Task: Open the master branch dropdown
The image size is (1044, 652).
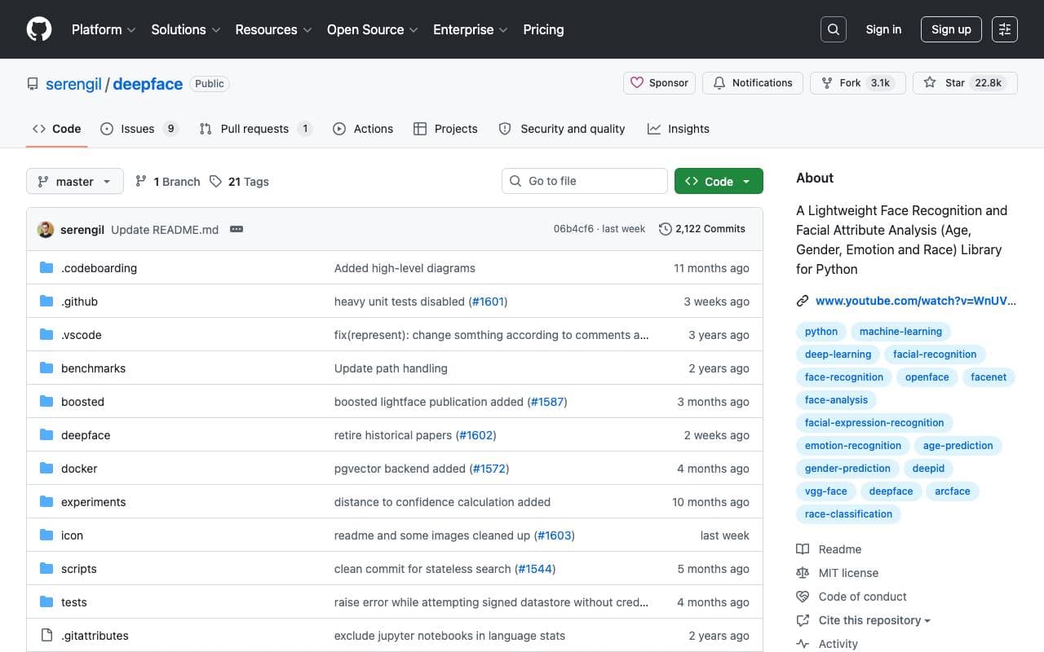Action: tap(75, 181)
